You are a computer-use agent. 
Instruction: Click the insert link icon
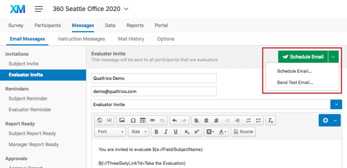[153, 120]
